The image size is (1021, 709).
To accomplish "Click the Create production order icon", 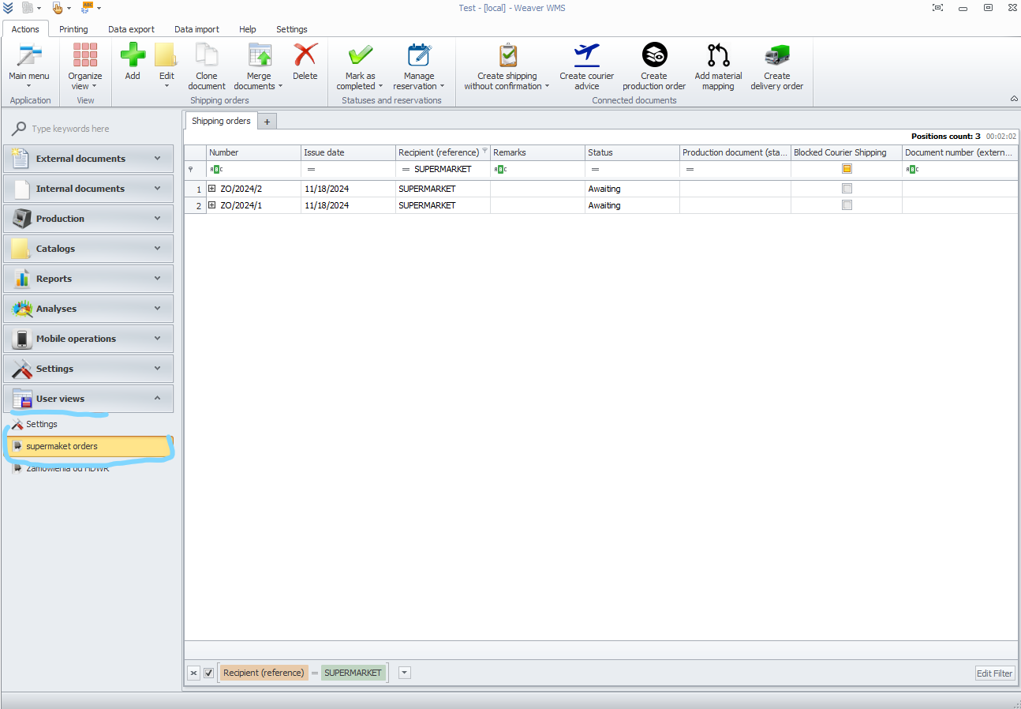I will pyautogui.click(x=654, y=55).
